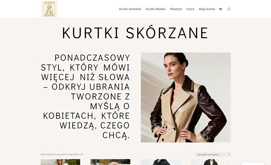The image size is (271, 165).
Task: Select the Płaszcze menu item
Action: click(x=176, y=9)
